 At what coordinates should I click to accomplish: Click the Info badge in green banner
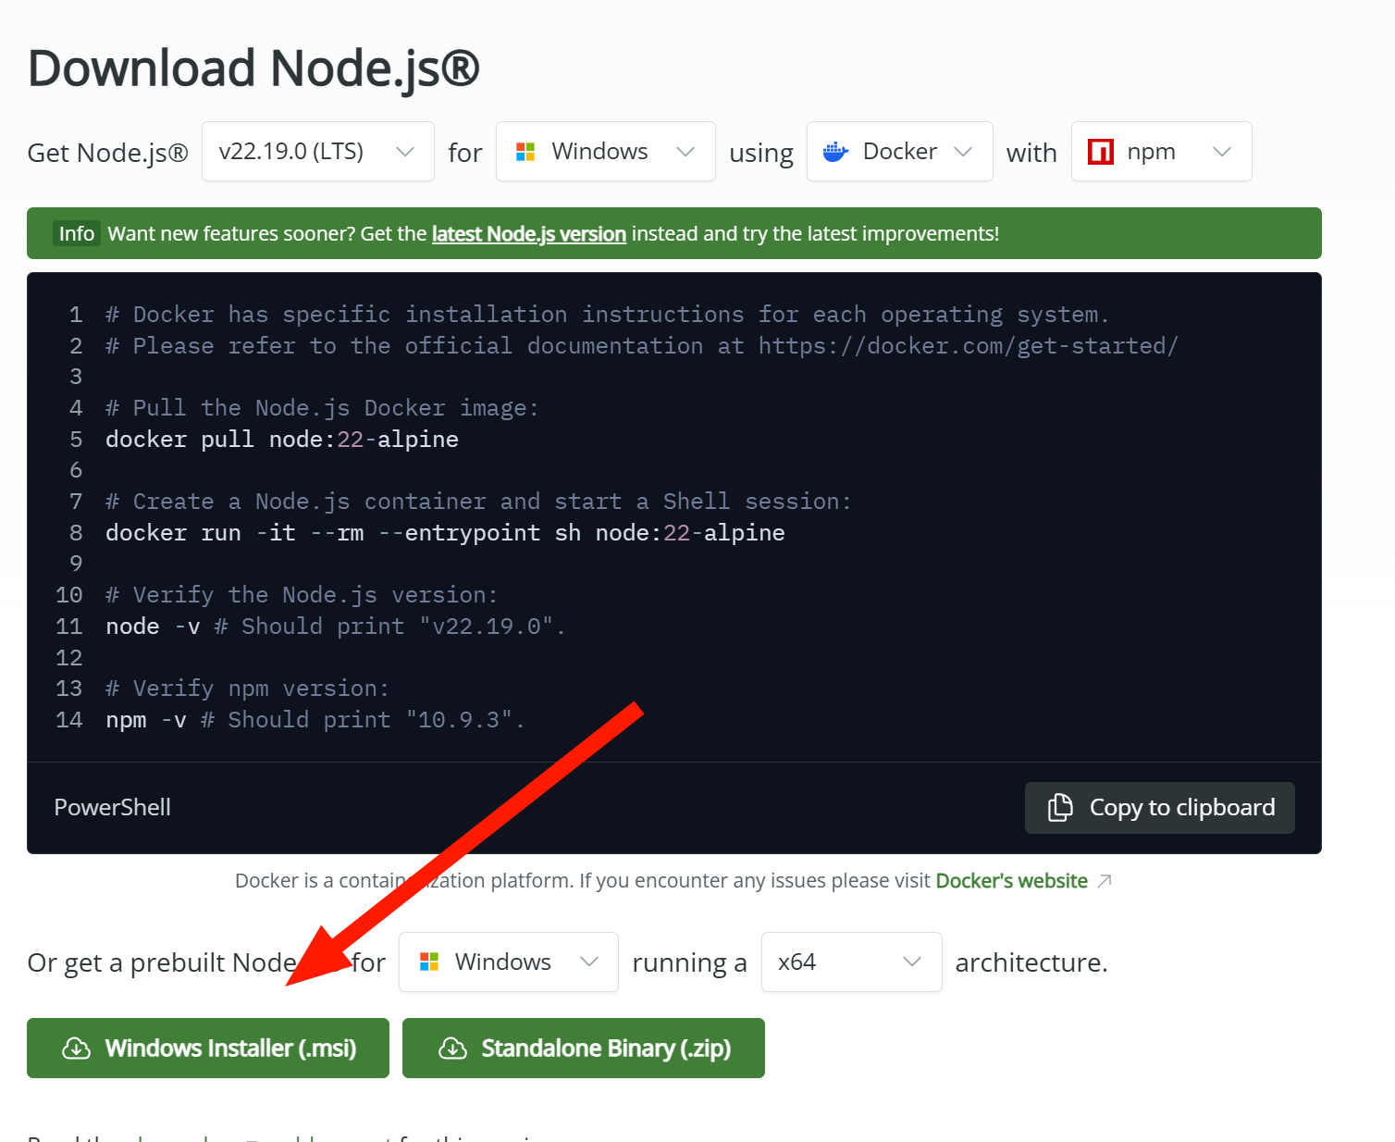point(77,234)
